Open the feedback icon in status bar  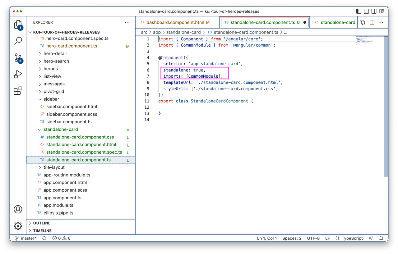point(371,238)
